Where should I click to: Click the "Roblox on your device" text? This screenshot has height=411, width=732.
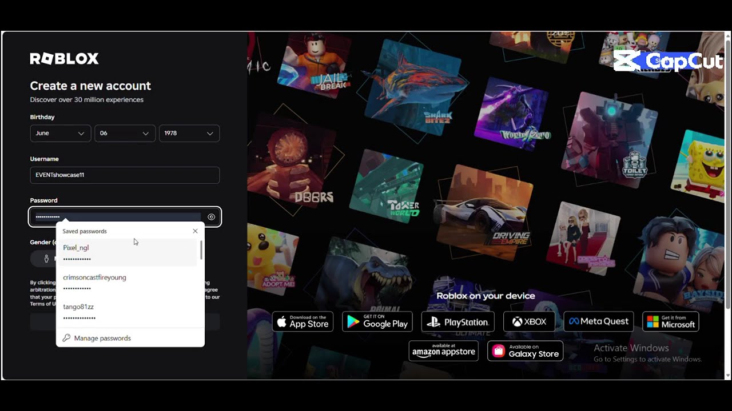pyautogui.click(x=486, y=296)
